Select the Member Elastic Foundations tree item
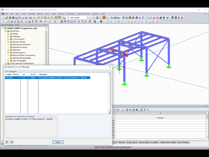This screenshot has width=209, height=157. point(24,55)
